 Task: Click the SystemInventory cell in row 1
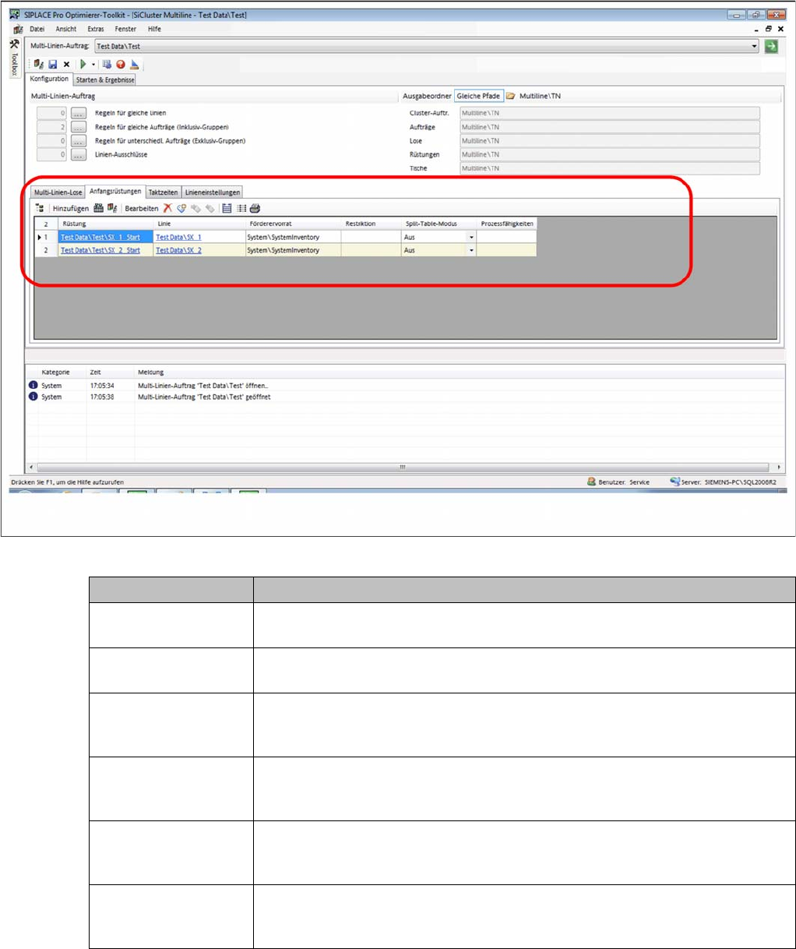coord(293,237)
